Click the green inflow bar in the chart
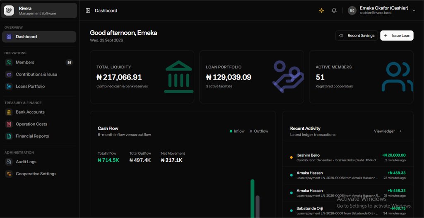424x218 pixels. click(252, 199)
